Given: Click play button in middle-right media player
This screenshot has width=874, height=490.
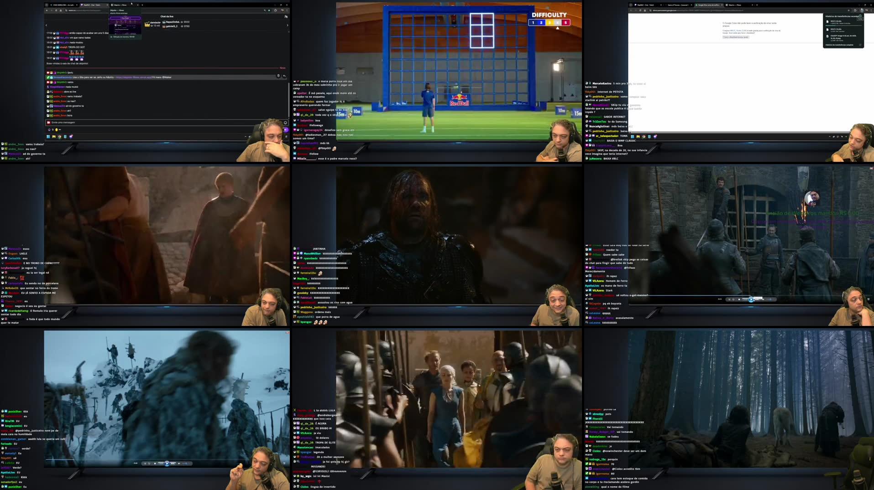Looking at the screenshot, I should (751, 299).
